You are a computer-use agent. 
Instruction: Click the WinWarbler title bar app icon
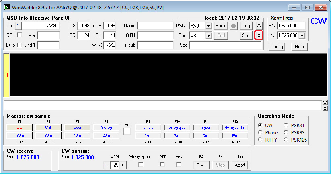pyautogui.click(x=7, y=7)
